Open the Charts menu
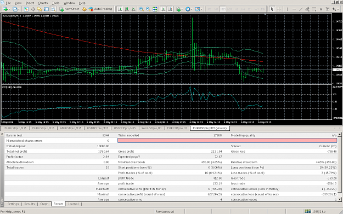The height and width of the screenshot is (214, 343). tap(43, 3)
